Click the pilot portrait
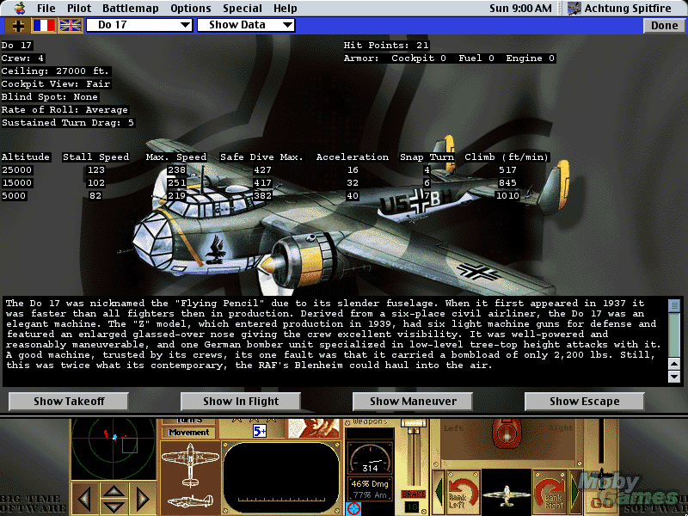Screen dimensions: 688x516 314,428
